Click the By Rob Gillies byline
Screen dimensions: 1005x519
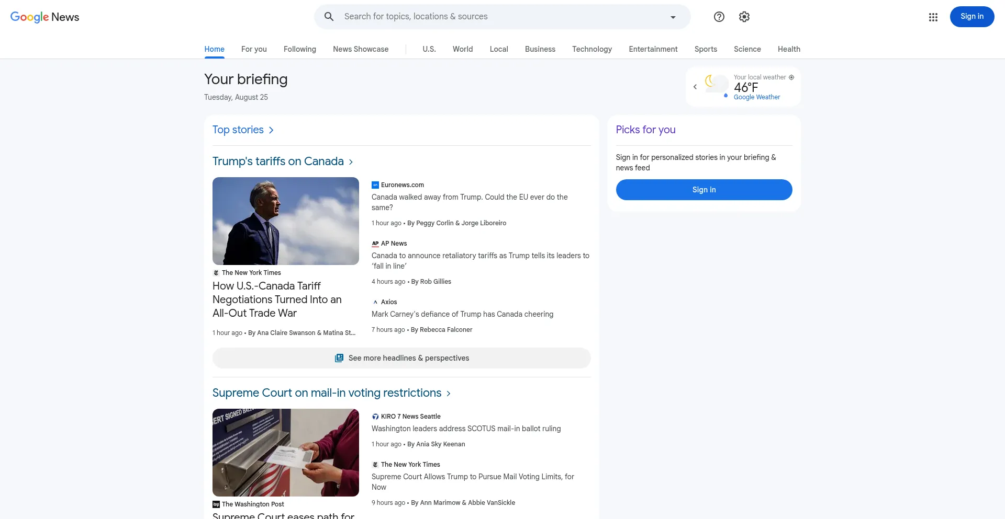[x=431, y=282]
